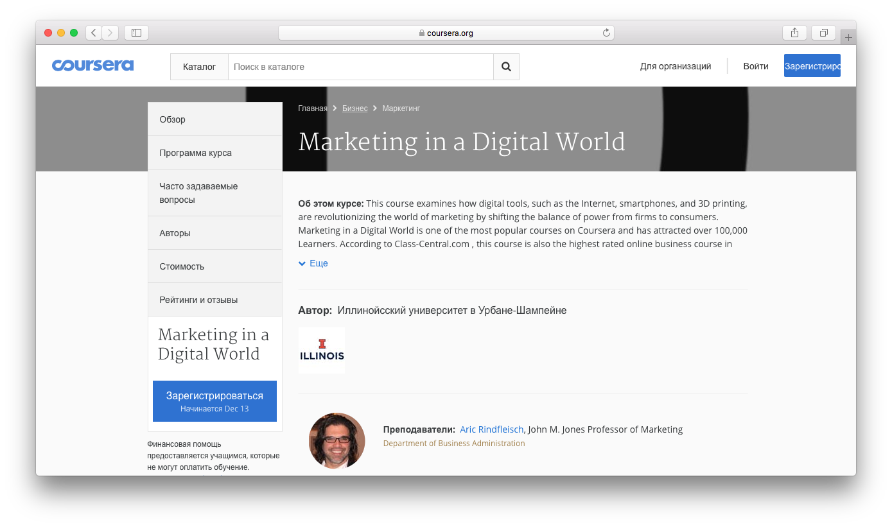Click the header 'Зарегистрироваться' blue button
The width and height of the screenshot is (892, 527).
pos(812,65)
